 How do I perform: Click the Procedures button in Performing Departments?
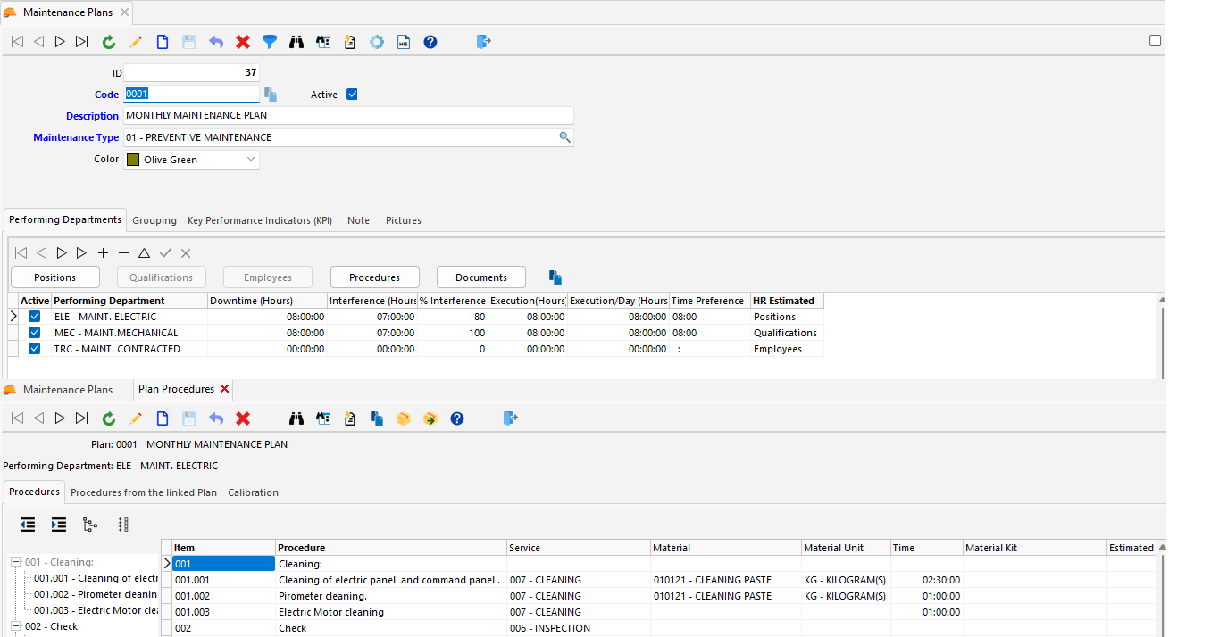click(x=374, y=277)
